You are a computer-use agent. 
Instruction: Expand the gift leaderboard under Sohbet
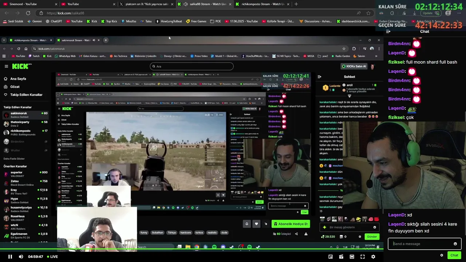pos(349,96)
